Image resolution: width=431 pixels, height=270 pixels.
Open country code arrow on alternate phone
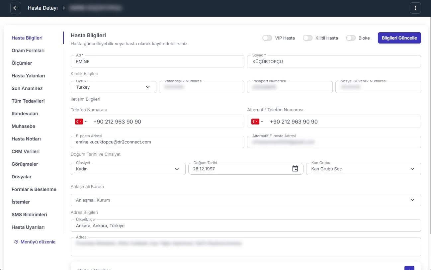click(x=262, y=122)
